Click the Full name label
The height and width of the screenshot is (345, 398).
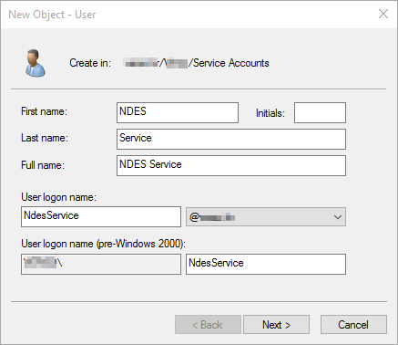click(x=43, y=165)
